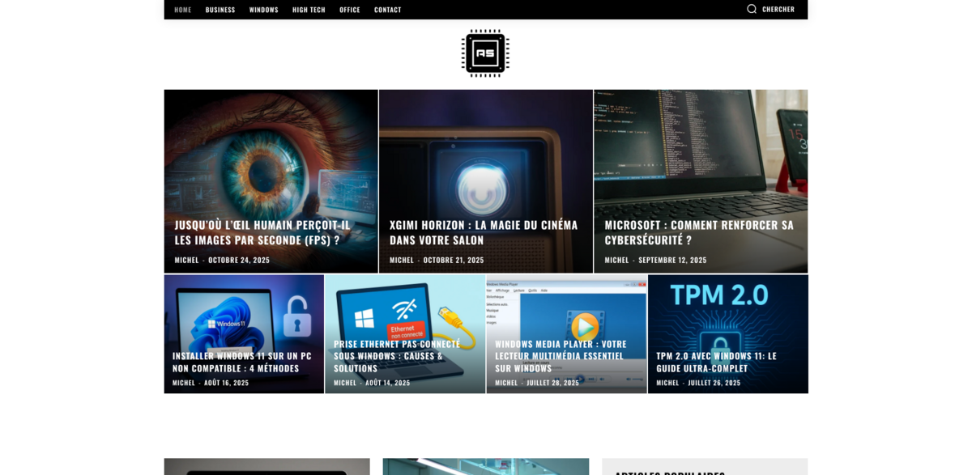Select the Office menu item
Image resolution: width=972 pixels, height=475 pixels.
coord(350,10)
